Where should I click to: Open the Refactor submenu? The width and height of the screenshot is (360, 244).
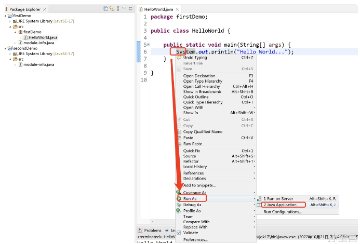[x=216, y=161]
